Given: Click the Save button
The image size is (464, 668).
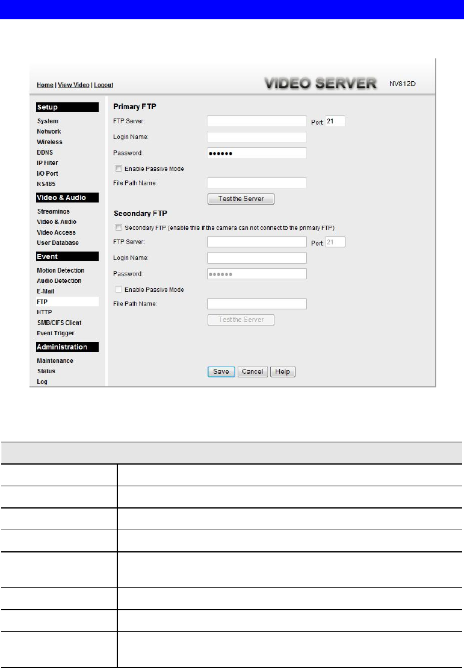Looking at the screenshot, I should (221, 371).
